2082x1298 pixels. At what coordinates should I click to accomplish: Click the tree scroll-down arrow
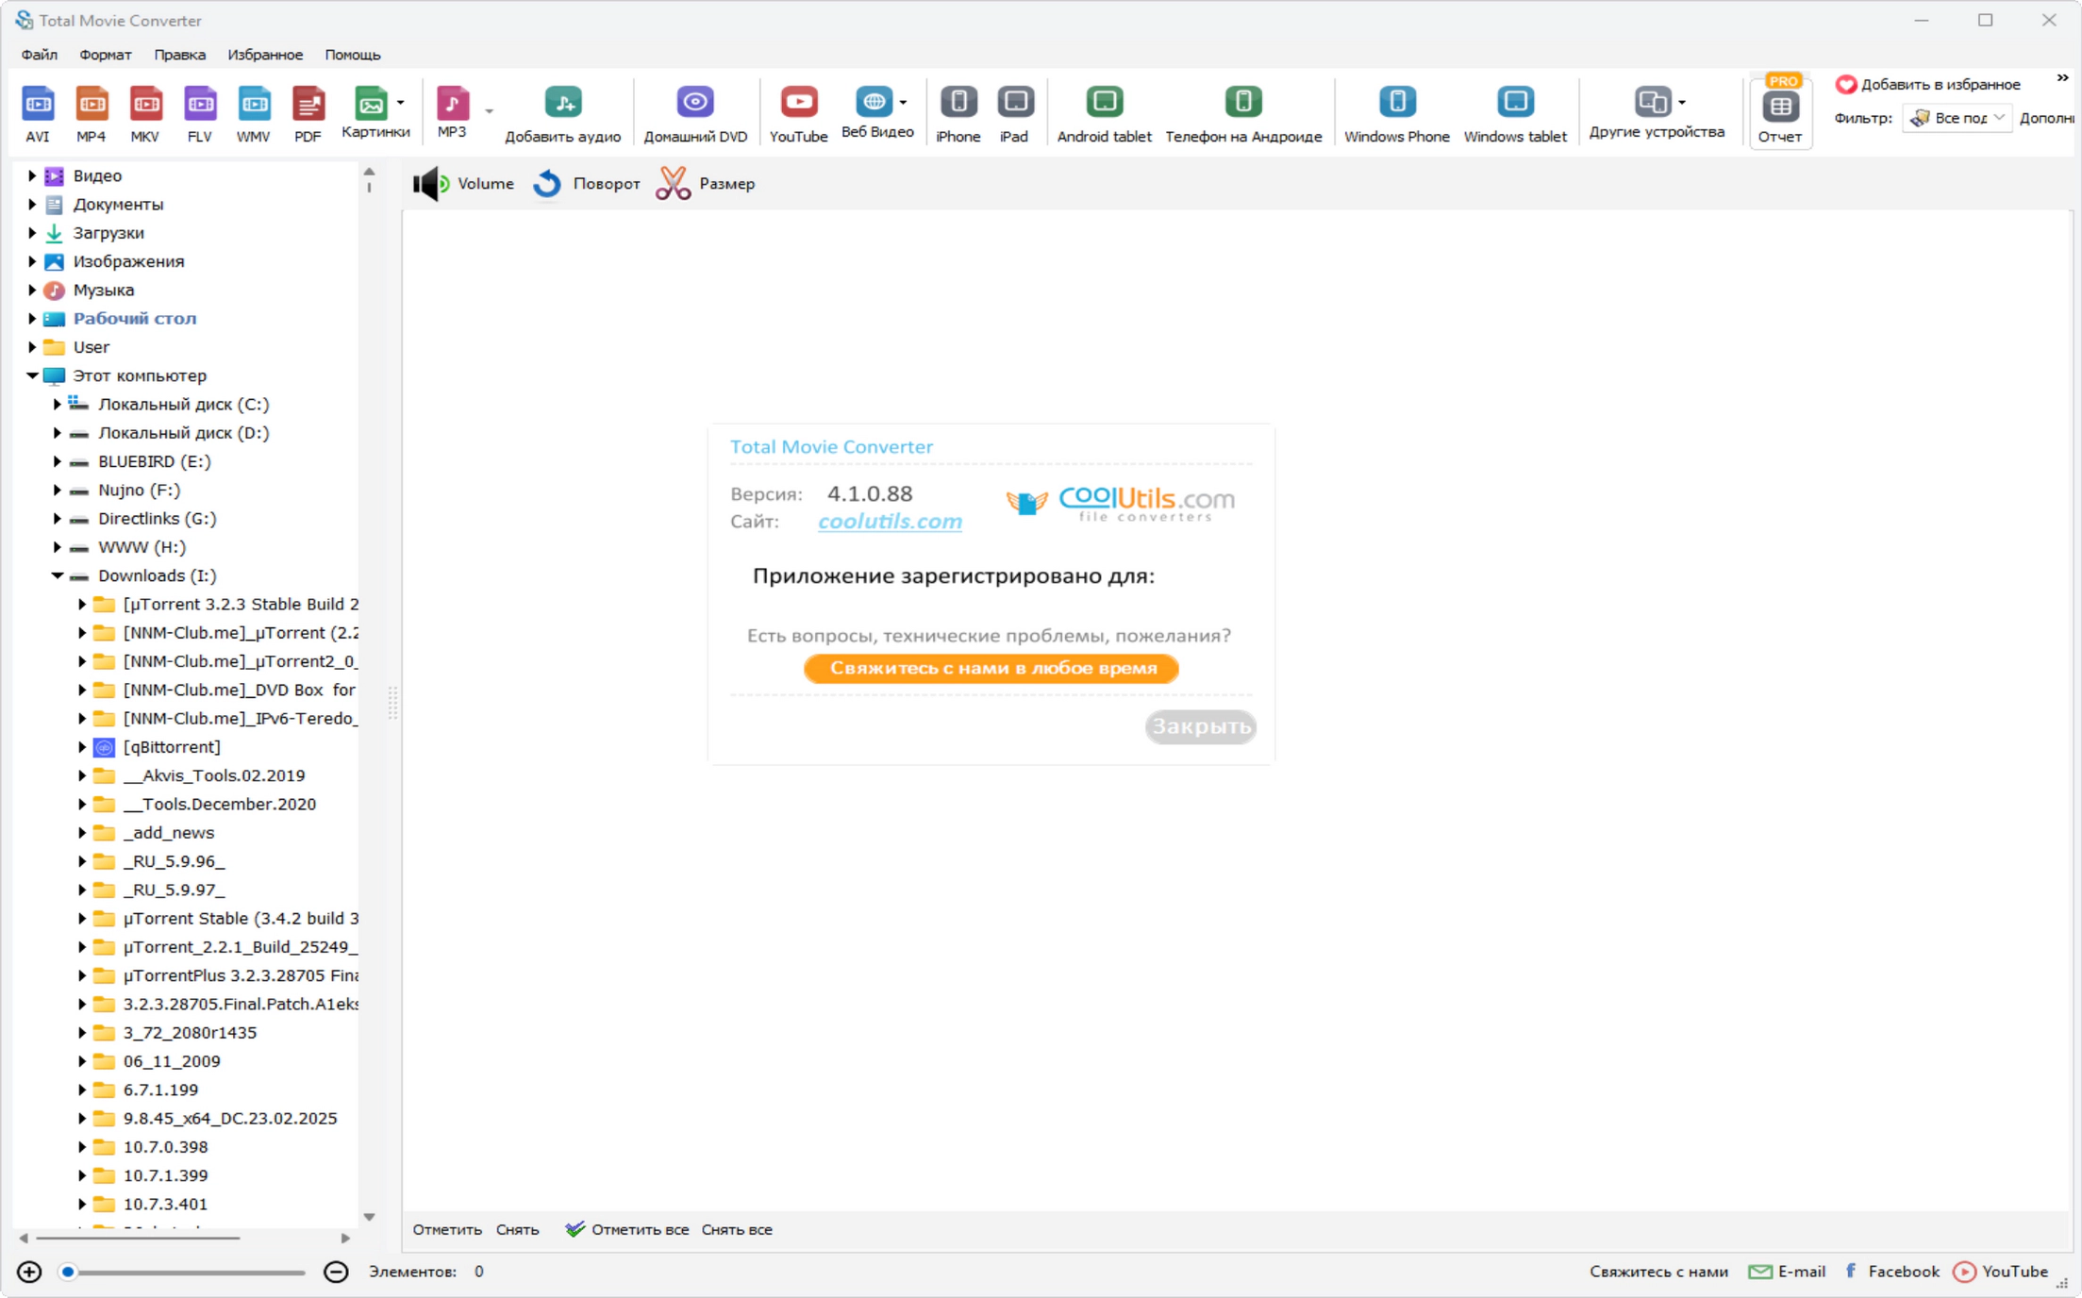(370, 1217)
